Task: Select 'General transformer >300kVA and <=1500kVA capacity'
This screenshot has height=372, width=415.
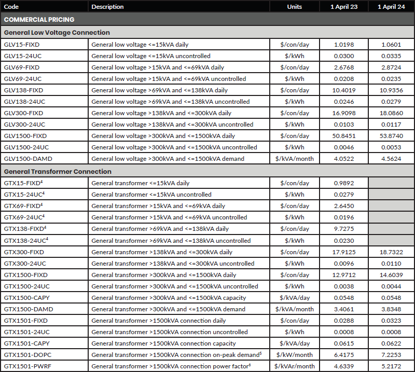Action: tap(169, 298)
